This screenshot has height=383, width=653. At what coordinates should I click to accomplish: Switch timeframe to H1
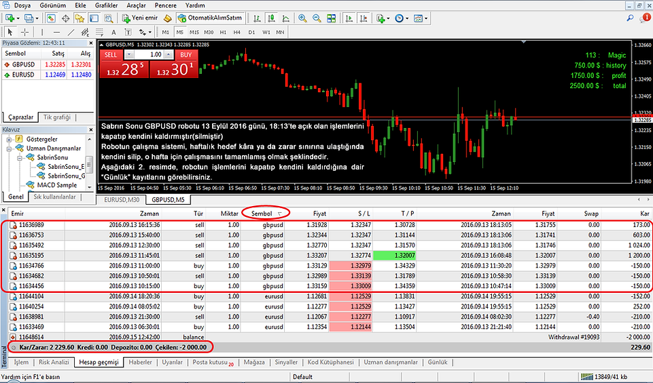tap(224, 32)
